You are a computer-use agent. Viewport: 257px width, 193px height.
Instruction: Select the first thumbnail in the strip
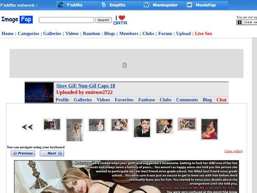pyautogui.click(x=52, y=125)
